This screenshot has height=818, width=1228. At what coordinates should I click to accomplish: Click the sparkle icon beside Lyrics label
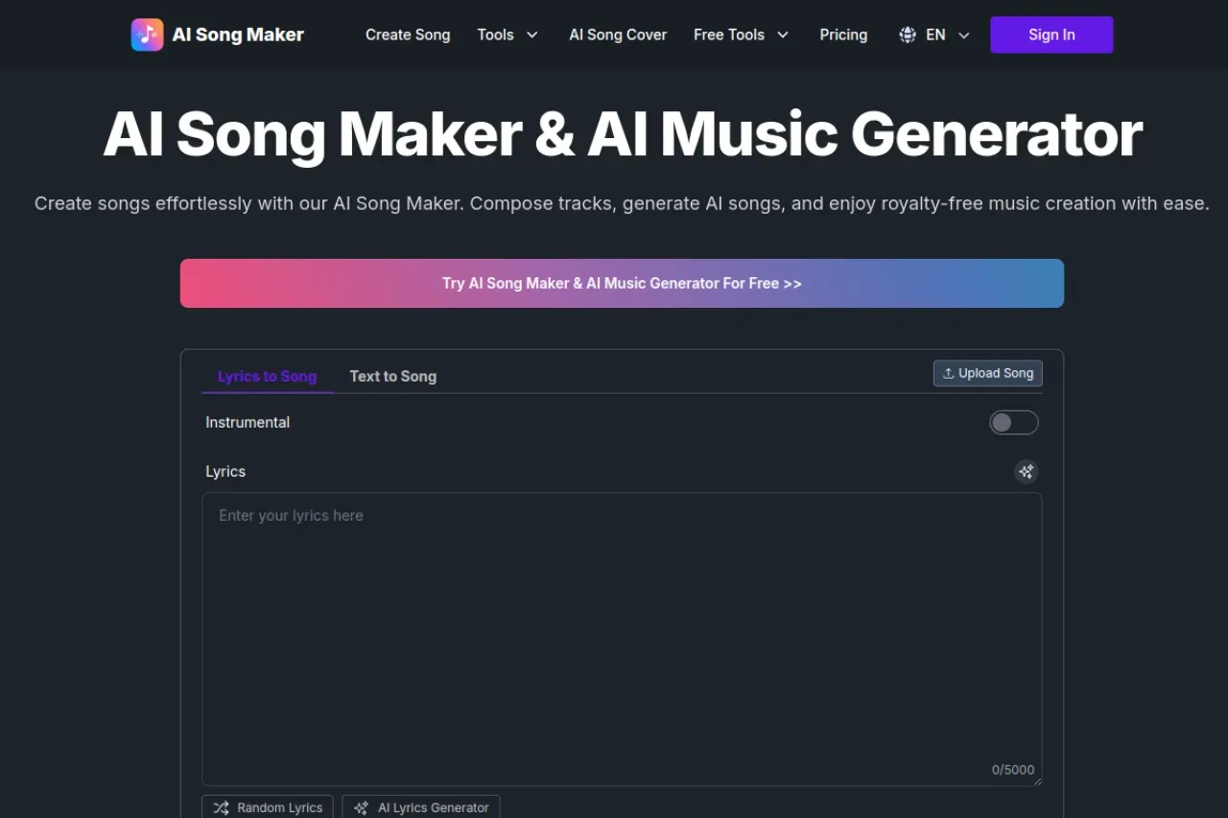[1027, 471]
